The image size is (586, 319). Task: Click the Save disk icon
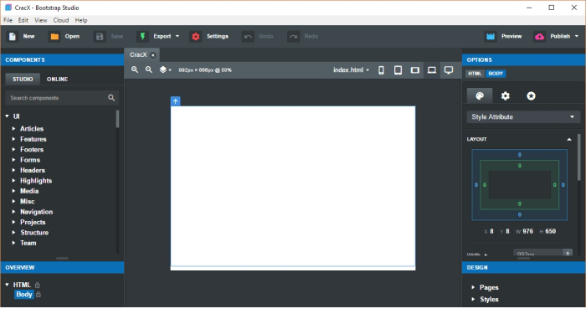[100, 36]
